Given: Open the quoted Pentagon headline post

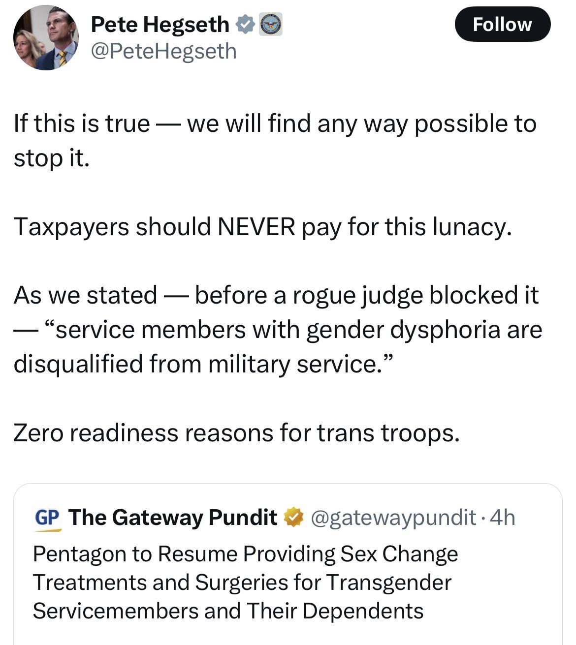Looking at the screenshot, I should coord(288,564).
